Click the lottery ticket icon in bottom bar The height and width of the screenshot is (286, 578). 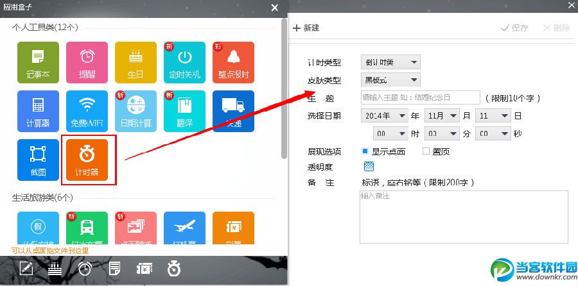pos(144,269)
